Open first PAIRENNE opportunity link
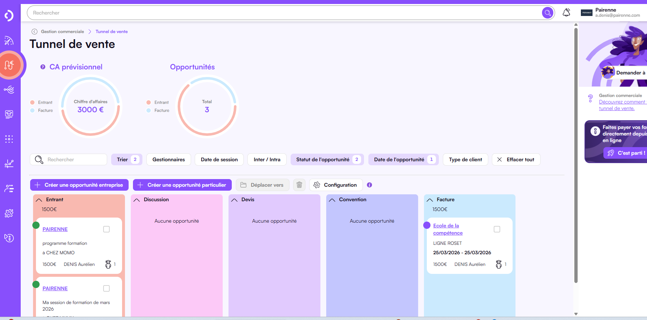 (x=55, y=229)
